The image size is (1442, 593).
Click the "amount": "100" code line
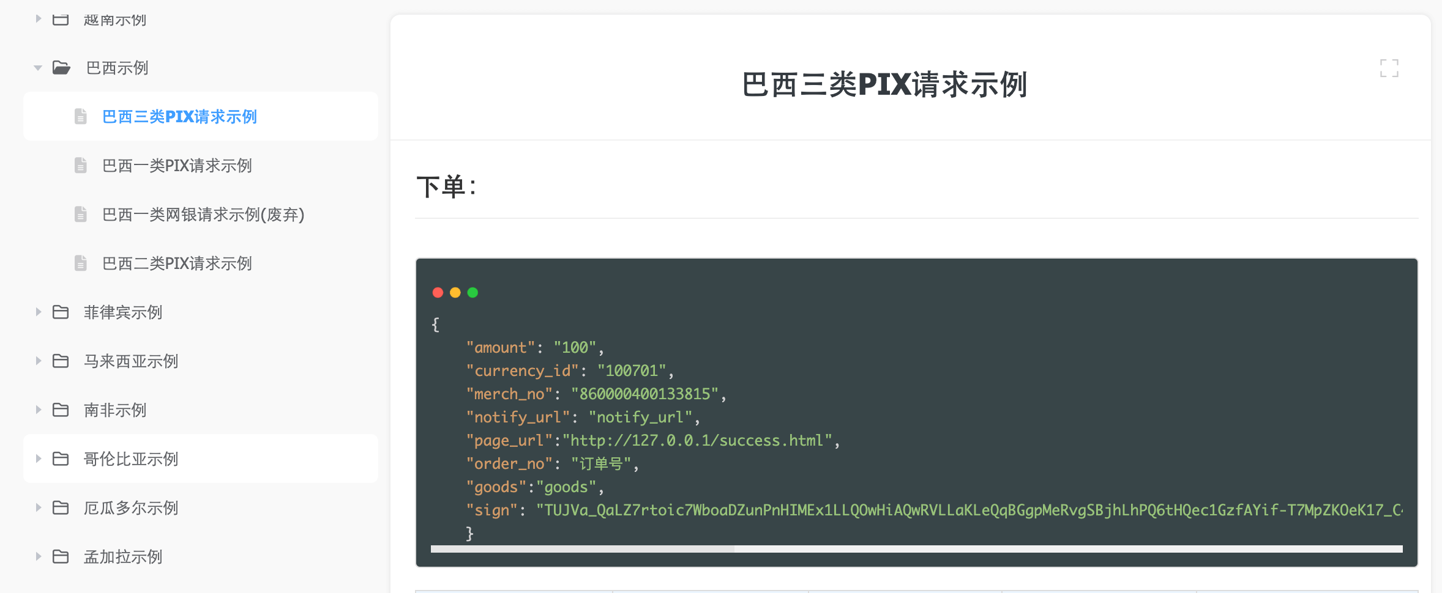pos(535,347)
